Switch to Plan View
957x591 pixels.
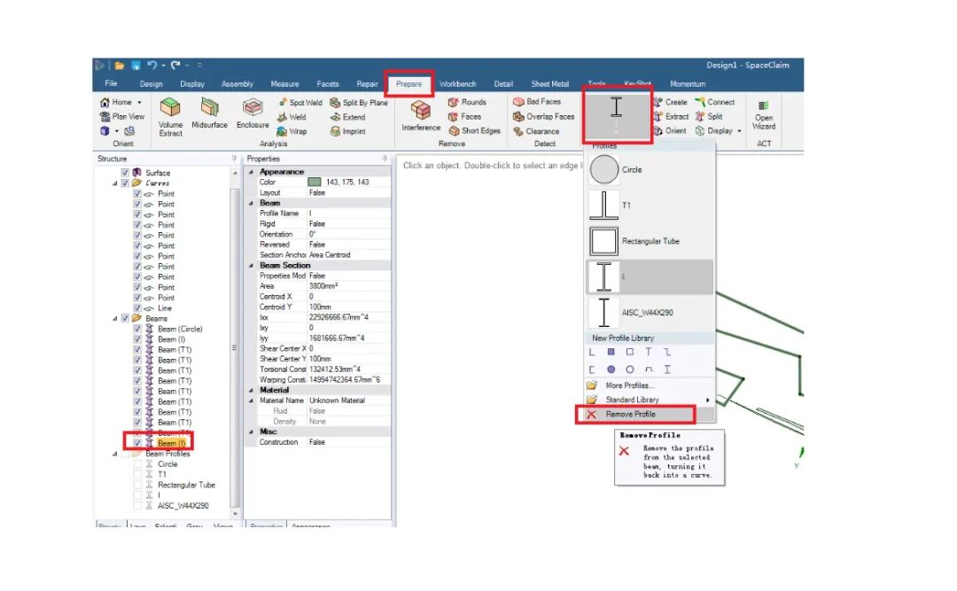pos(122,116)
